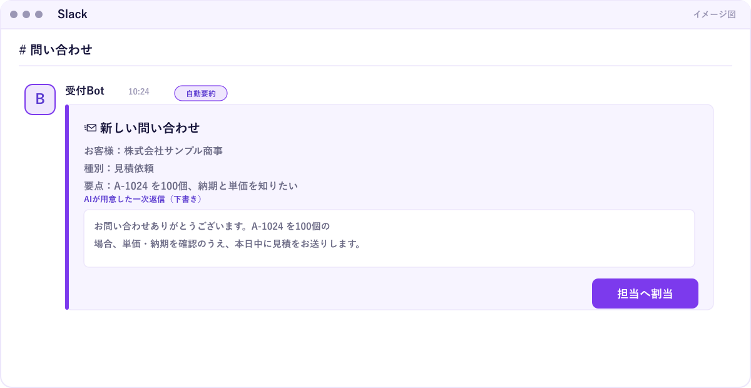Select the 種別：見積依頼 line
This screenshot has width=751, height=388.
pos(119,168)
